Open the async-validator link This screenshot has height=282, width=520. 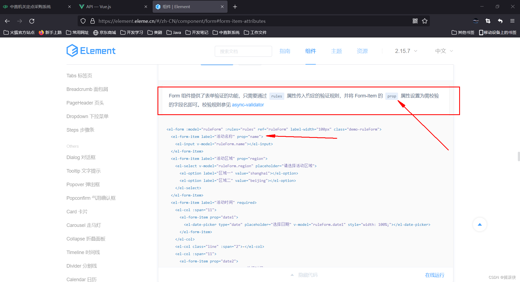tap(248, 105)
